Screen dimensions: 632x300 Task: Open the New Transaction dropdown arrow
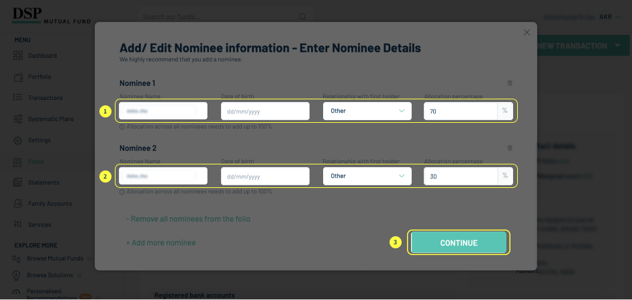pos(617,46)
